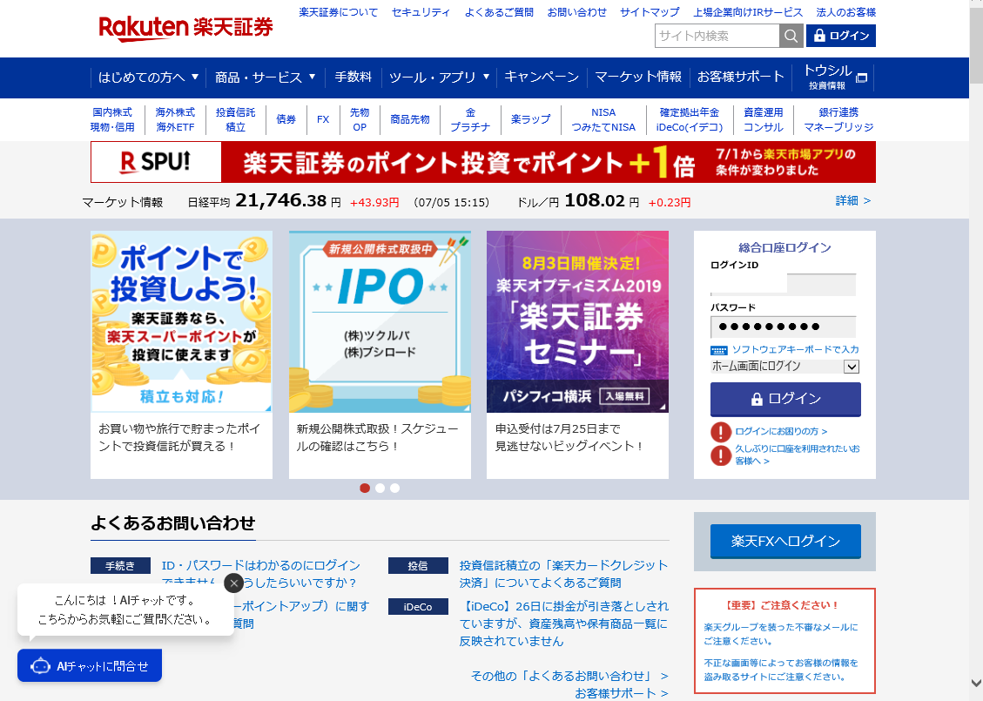The height and width of the screenshot is (701, 983).
Task: Open その他の「よくあるお問い合わせ」 link
Action: 569,676
